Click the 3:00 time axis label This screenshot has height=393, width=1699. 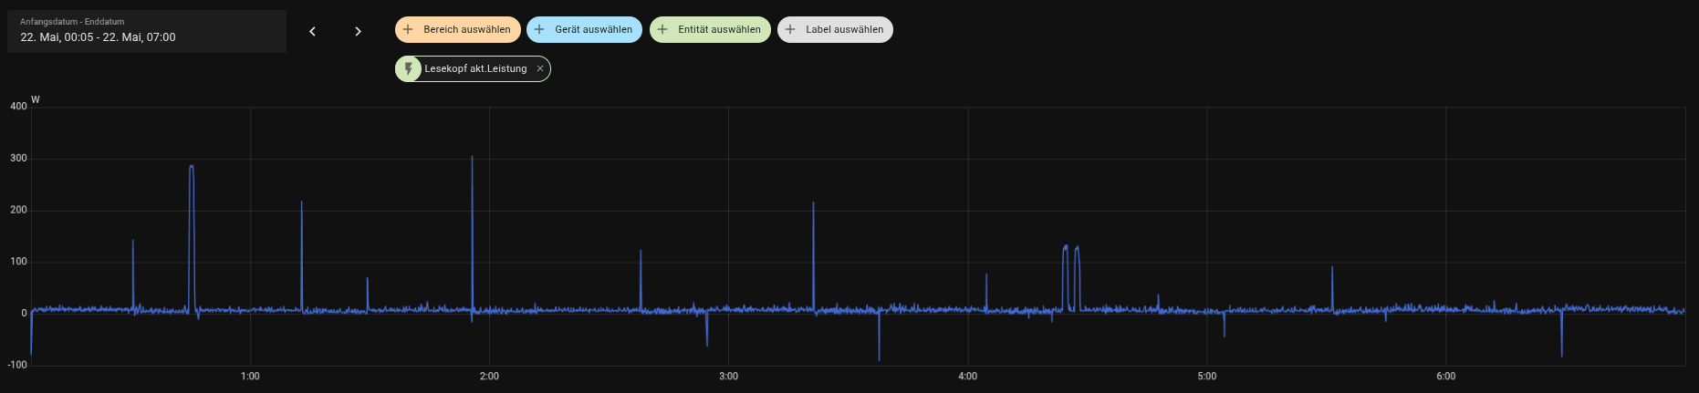click(x=728, y=376)
